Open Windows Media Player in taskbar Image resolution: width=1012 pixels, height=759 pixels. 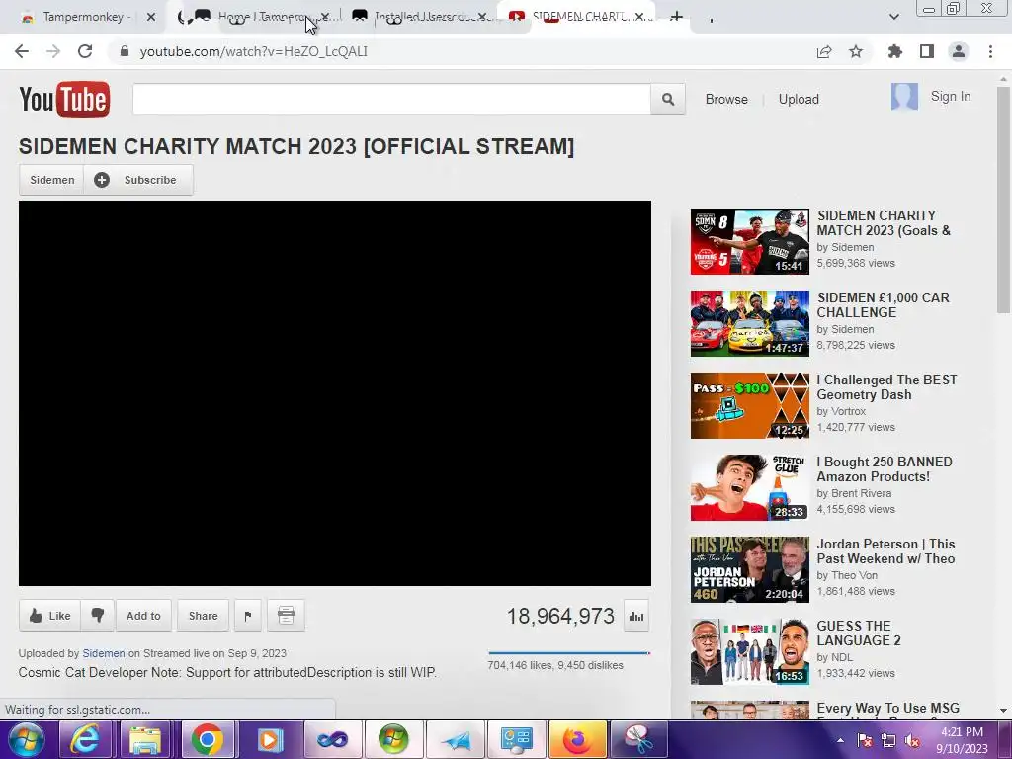[x=269, y=739]
